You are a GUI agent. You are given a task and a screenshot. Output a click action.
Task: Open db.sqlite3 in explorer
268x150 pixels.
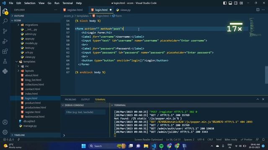(x=29, y=121)
